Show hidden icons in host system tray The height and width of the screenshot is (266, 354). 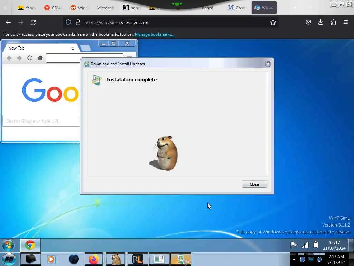[x=294, y=259]
